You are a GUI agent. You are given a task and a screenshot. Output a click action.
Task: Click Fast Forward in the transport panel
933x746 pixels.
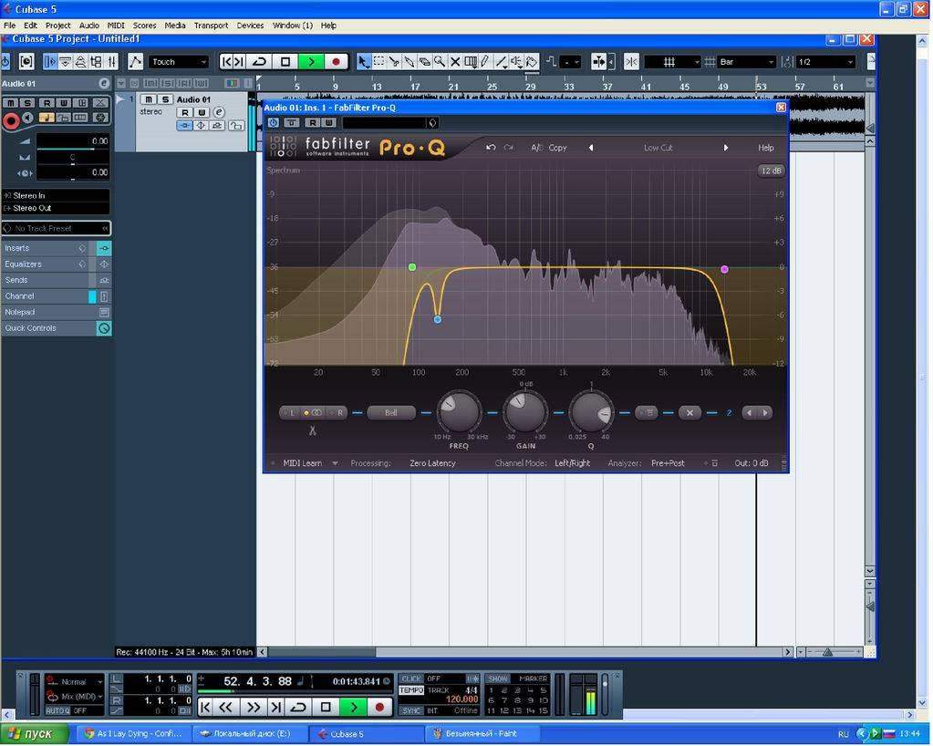253,708
